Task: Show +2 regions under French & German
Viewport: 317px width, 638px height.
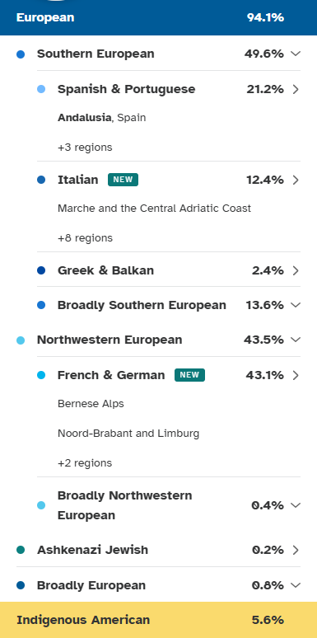Action: (x=85, y=463)
